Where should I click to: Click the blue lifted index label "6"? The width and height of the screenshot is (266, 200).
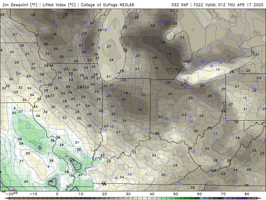click(x=15, y=108)
